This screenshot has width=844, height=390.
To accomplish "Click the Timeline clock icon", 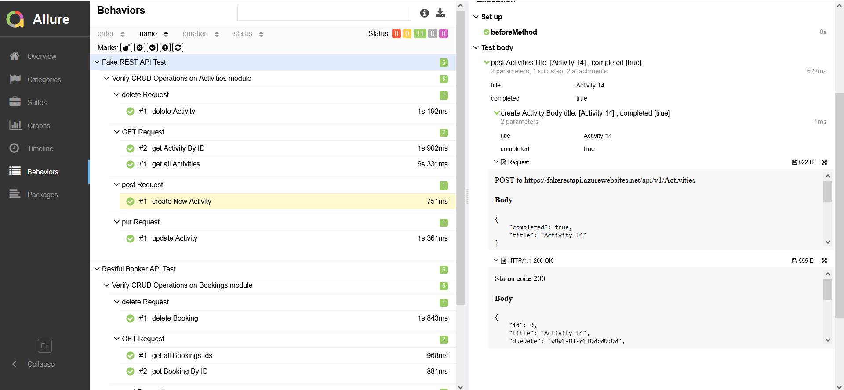I will (15, 148).
